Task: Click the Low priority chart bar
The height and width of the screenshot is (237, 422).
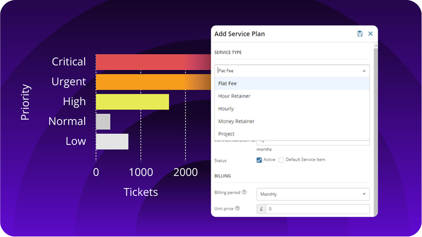Action: tap(112, 141)
